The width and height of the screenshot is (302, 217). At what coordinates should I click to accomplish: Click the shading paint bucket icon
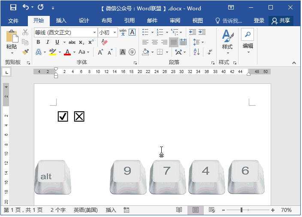point(145,52)
